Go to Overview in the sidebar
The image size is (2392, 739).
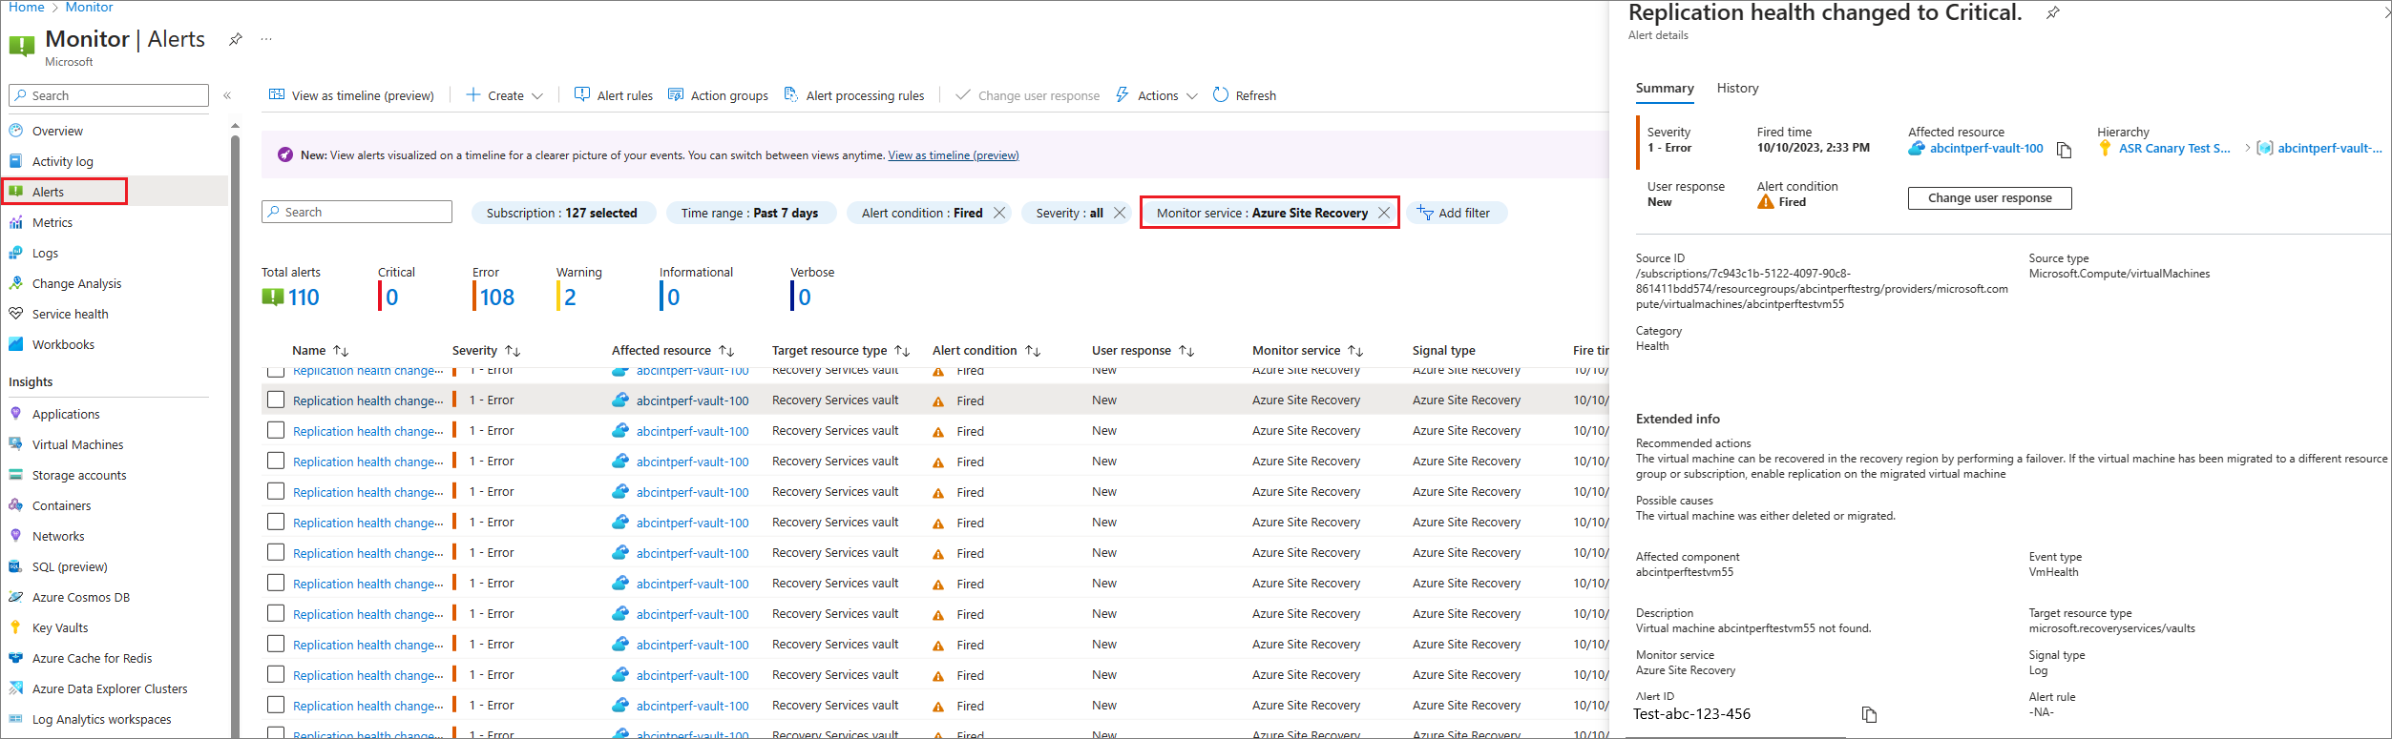(57, 131)
